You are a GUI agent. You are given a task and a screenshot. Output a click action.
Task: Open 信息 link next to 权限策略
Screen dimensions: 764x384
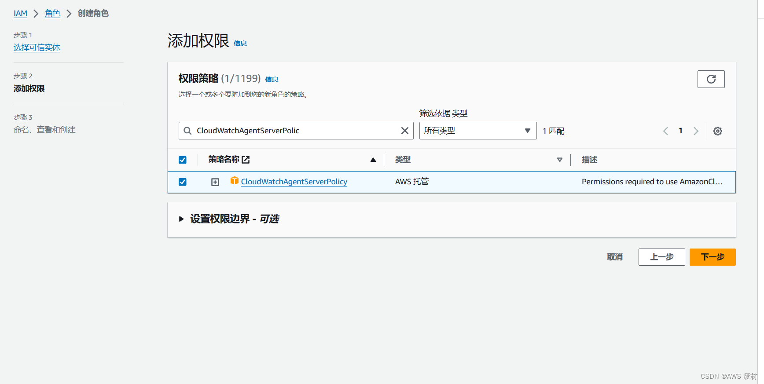pyautogui.click(x=272, y=80)
